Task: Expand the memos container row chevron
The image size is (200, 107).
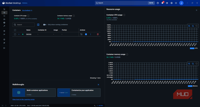Action: point(19,34)
